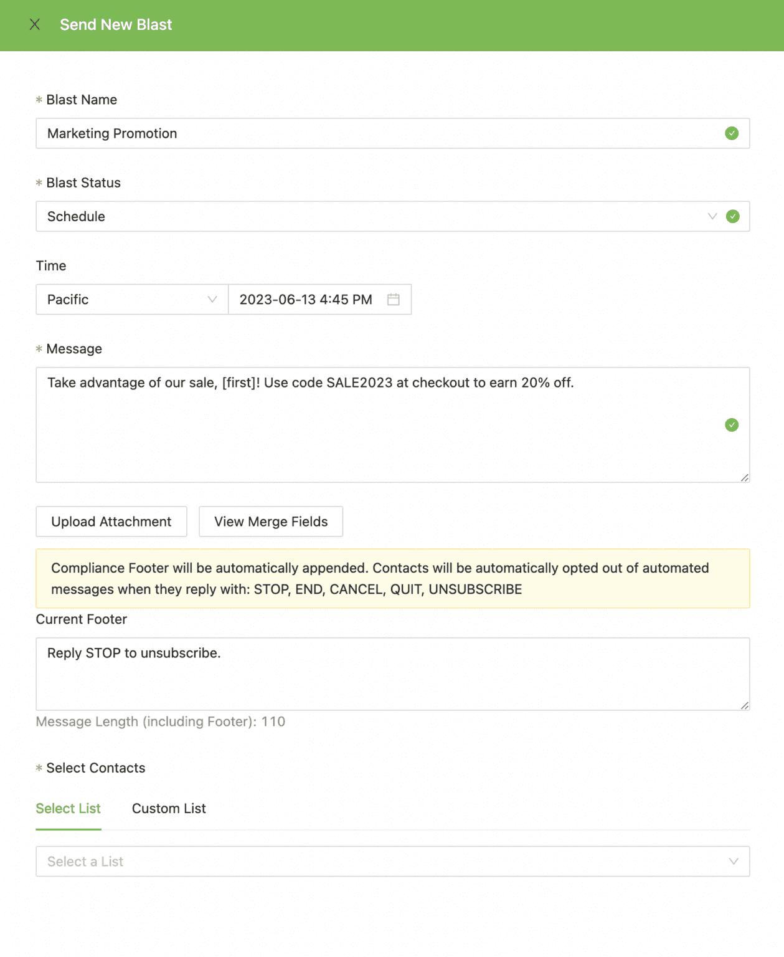Click the green checkmark in Message box
The width and height of the screenshot is (784, 957).
click(732, 425)
